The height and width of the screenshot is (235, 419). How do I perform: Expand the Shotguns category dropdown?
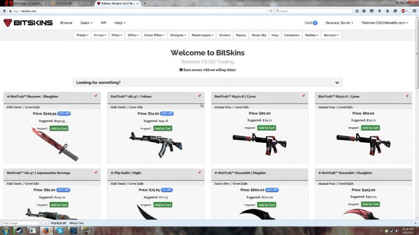(x=178, y=35)
